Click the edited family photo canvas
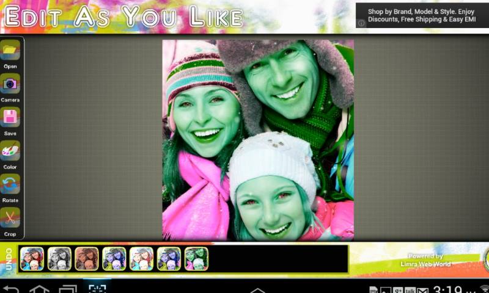This screenshot has width=489, height=293. 258,140
